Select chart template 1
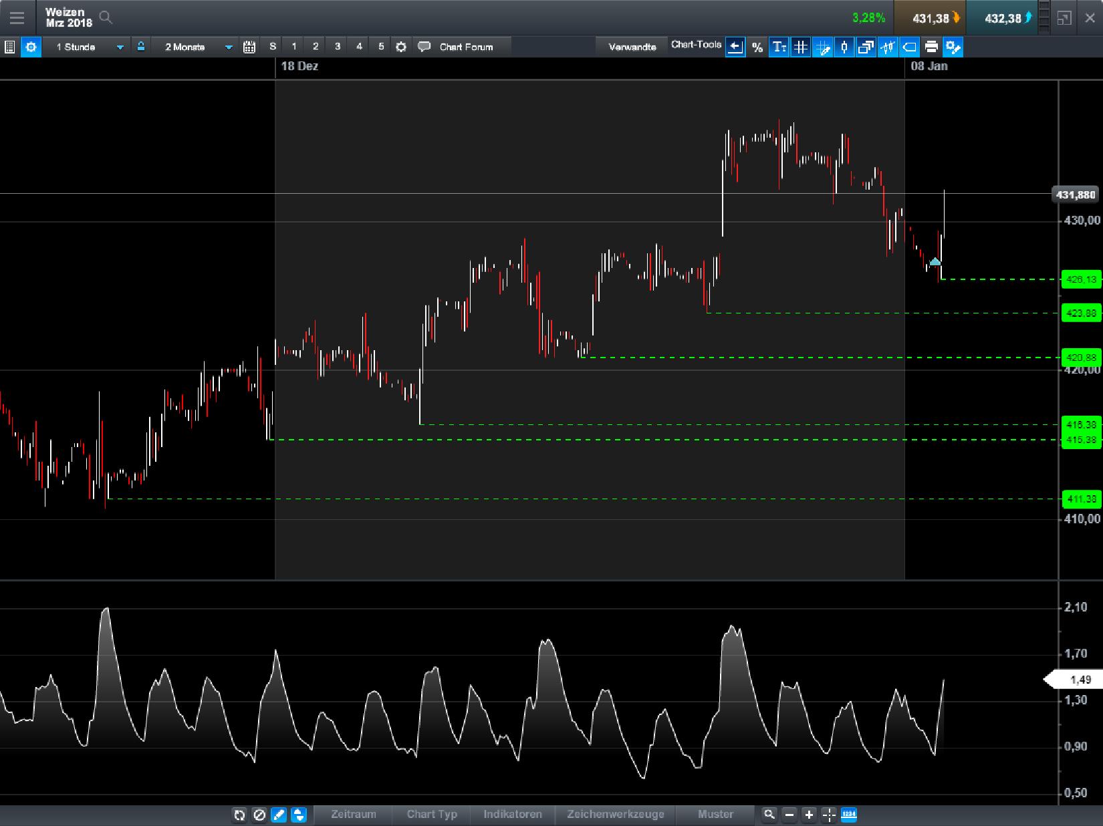Viewport: 1103px width, 826px height. coord(294,47)
